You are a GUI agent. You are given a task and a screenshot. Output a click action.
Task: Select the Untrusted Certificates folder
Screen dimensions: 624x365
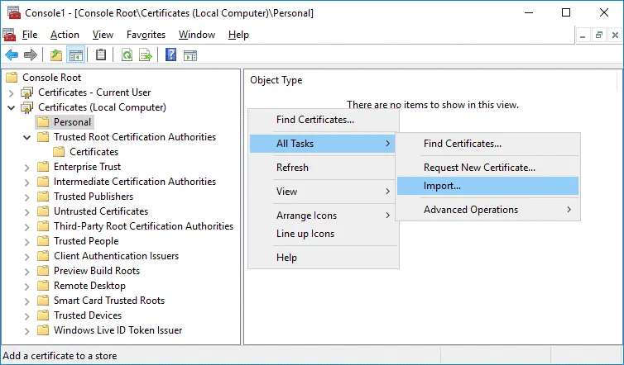100,211
